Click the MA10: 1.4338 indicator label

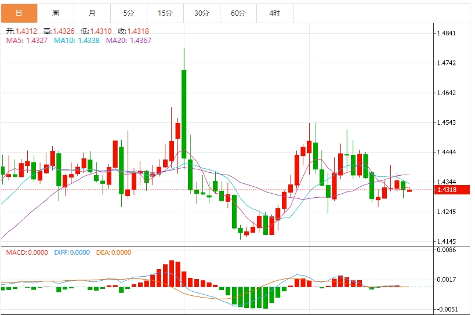coord(77,41)
